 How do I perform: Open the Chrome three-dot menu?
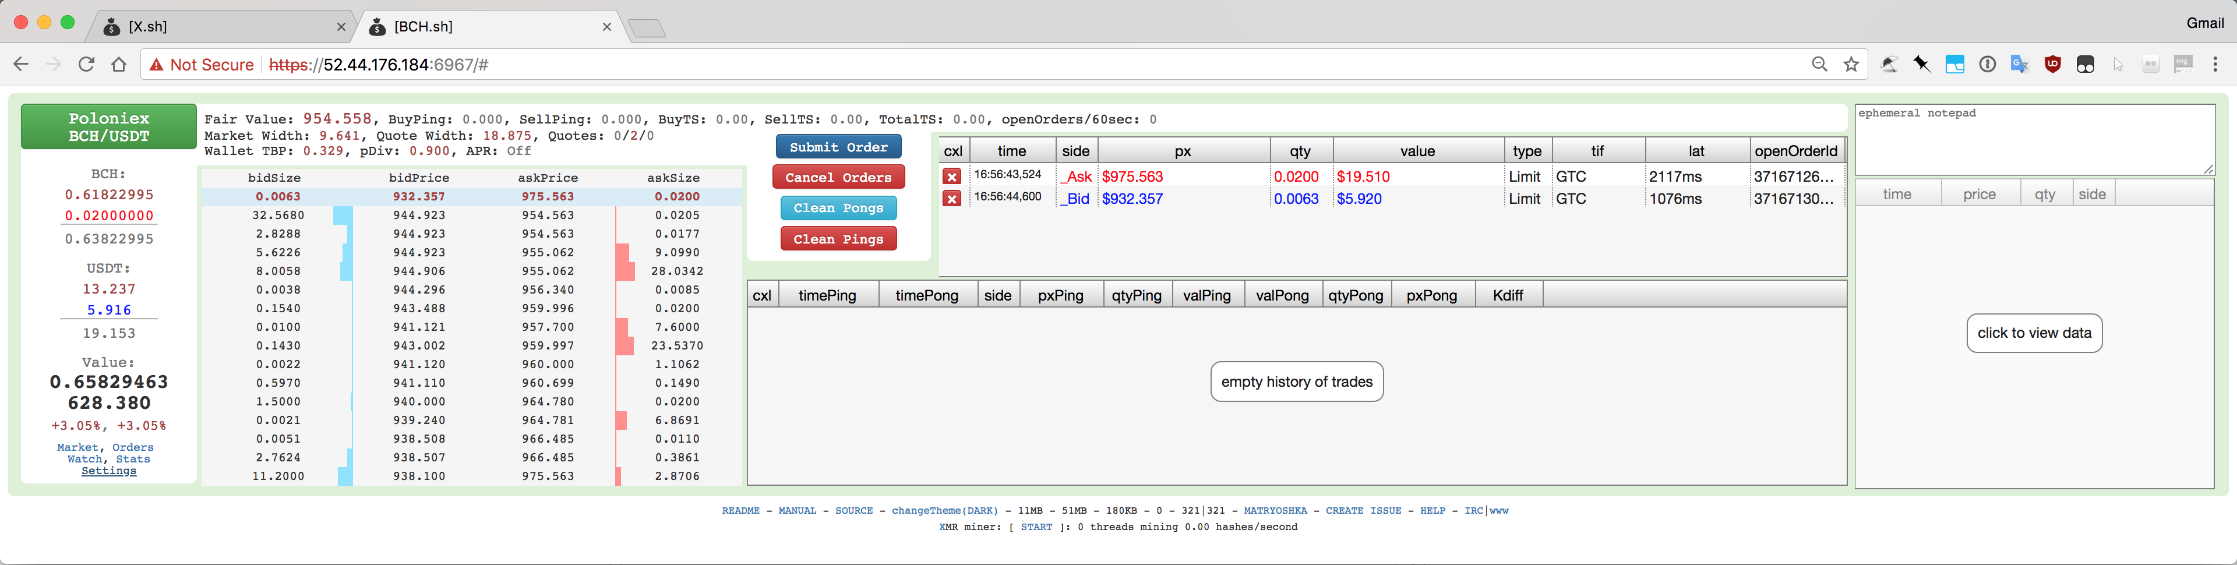pos(2215,64)
